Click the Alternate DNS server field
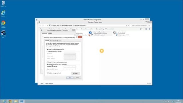Screen dimensions: 183x103 pos(70,69)
